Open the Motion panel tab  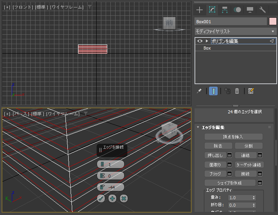pyautogui.click(x=237, y=10)
